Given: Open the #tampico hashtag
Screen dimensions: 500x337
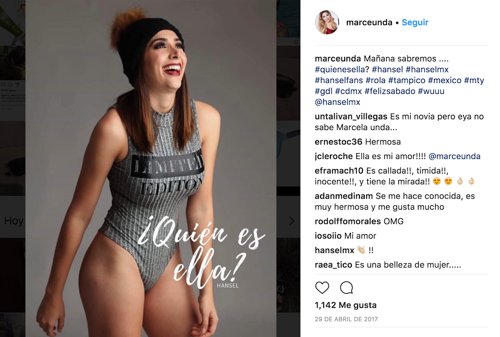Looking at the screenshot, I should (x=407, y=80).
